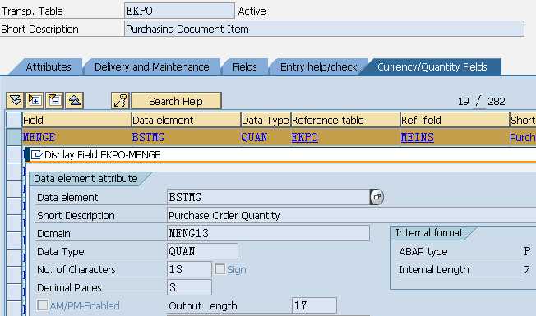
Task: Toggle the Sign checkbox
Action: coord(219,269)
